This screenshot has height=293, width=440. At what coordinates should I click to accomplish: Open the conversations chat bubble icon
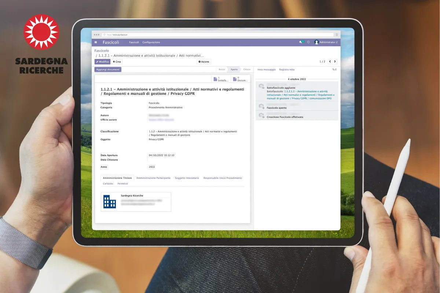coord(301,42)
